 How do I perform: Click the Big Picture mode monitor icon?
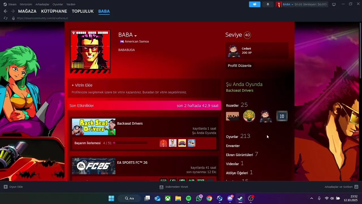click(x=334, y=4)
